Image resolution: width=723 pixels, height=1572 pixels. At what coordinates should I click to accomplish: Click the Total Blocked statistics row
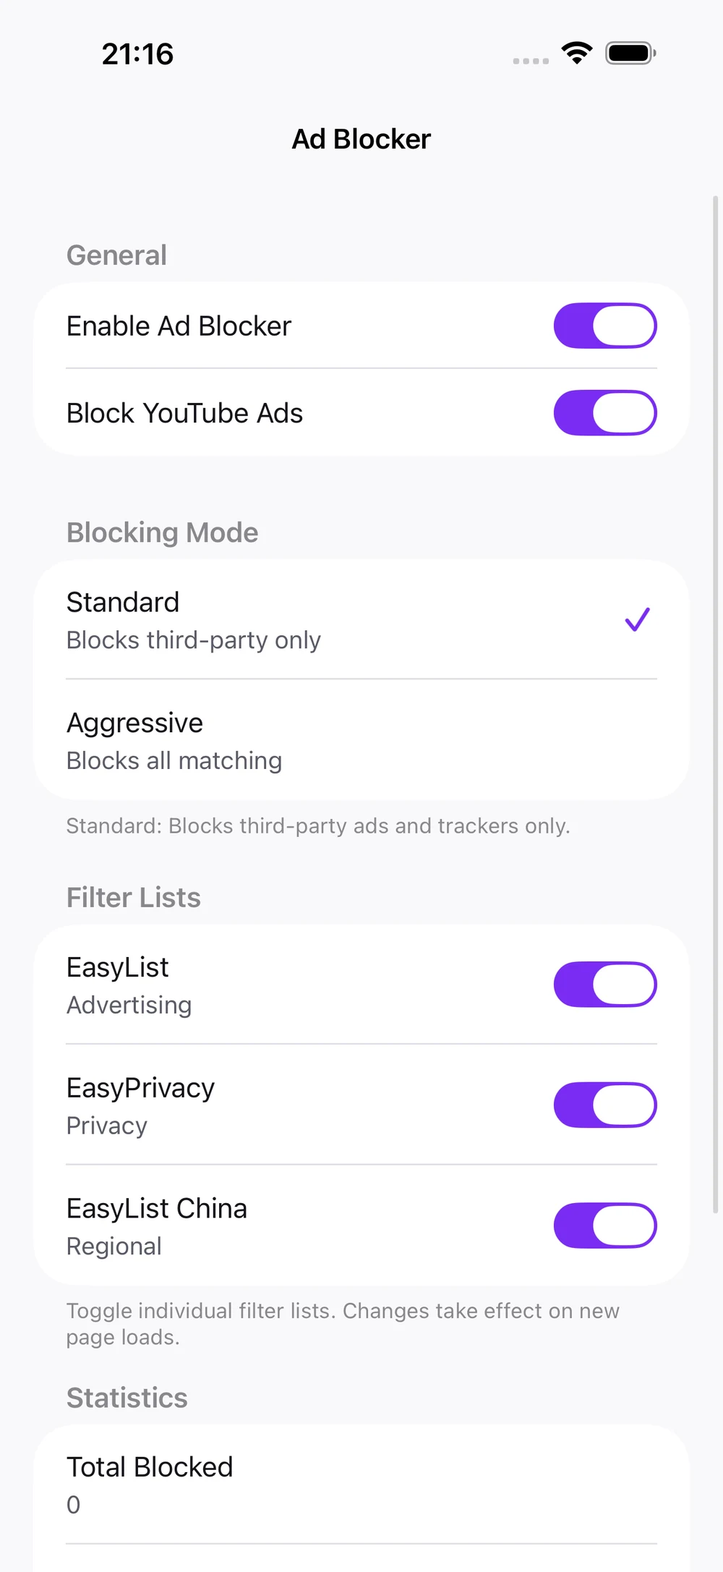coord(361,1485)
